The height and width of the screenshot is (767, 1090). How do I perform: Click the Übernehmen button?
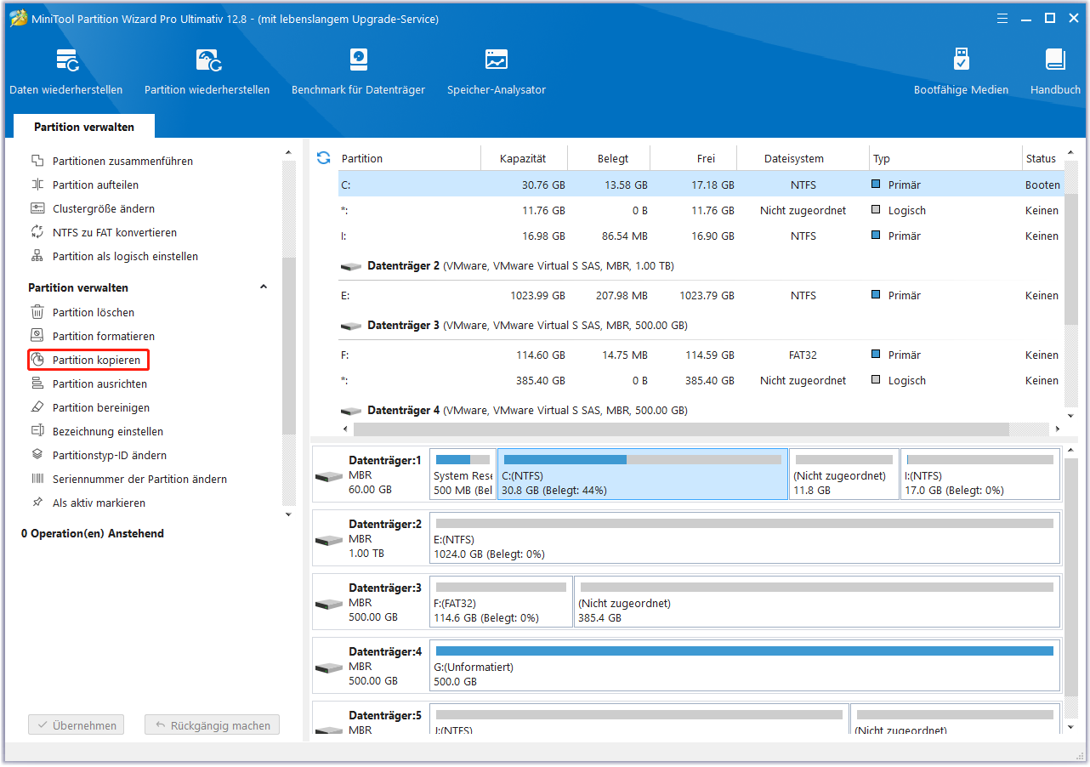pyautogui.click(x=77, y=725)
